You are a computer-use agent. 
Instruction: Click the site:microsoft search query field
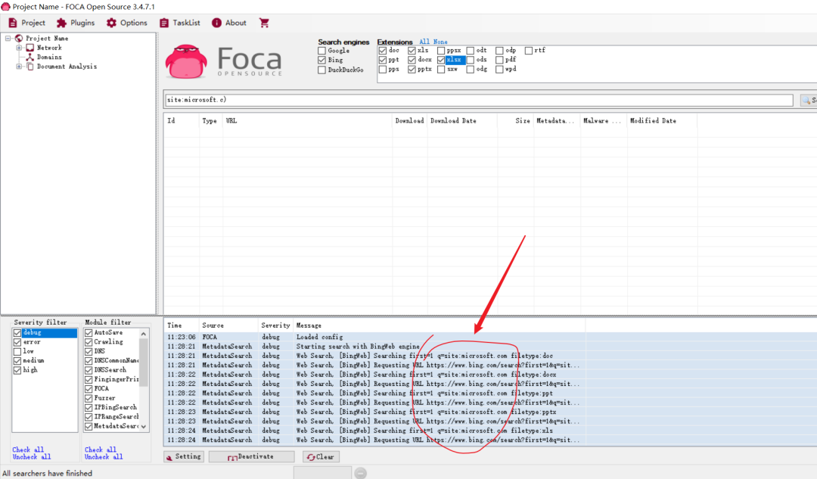[478, 100]
